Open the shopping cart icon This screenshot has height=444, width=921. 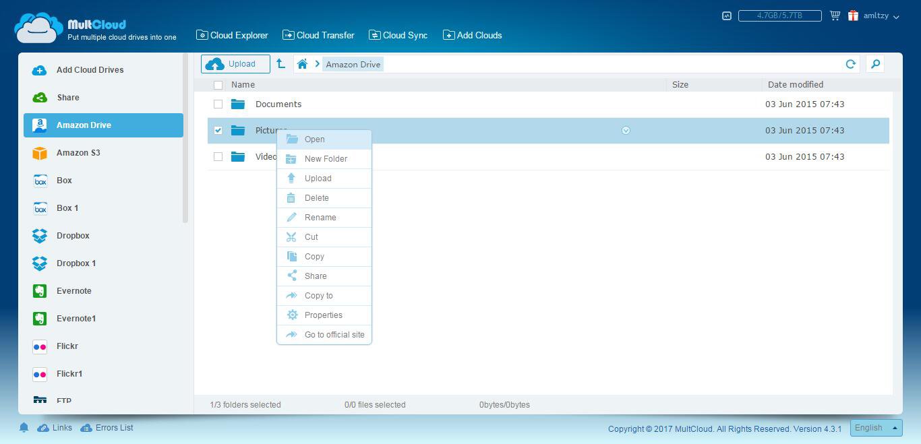pos(835,15)
